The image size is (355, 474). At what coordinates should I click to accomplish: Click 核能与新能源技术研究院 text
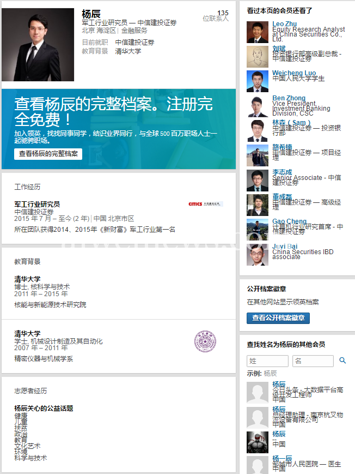tap(50, 305)
